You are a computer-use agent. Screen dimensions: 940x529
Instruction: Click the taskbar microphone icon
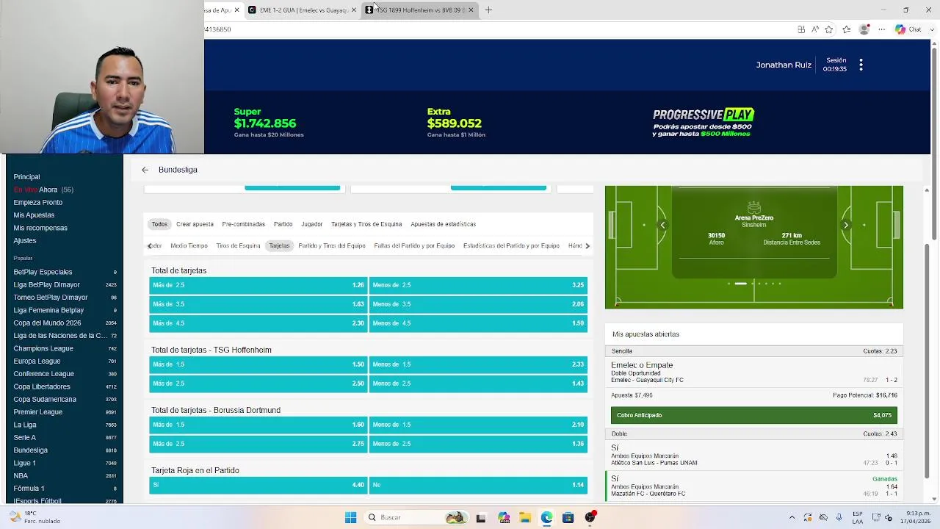click(x=839, y=517)
